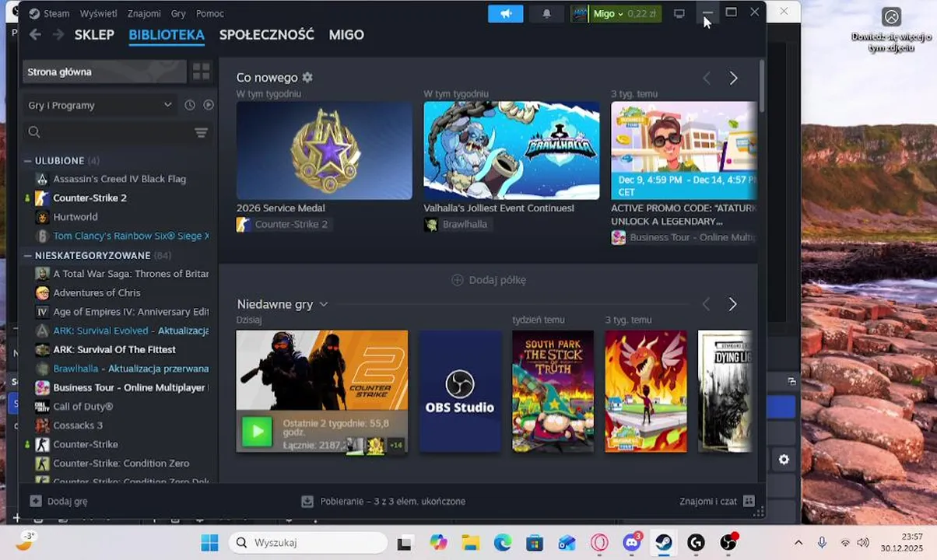Toggle collections grid view icon
Image resolution: width=937 pixels, height=560 pixels.
201,72
